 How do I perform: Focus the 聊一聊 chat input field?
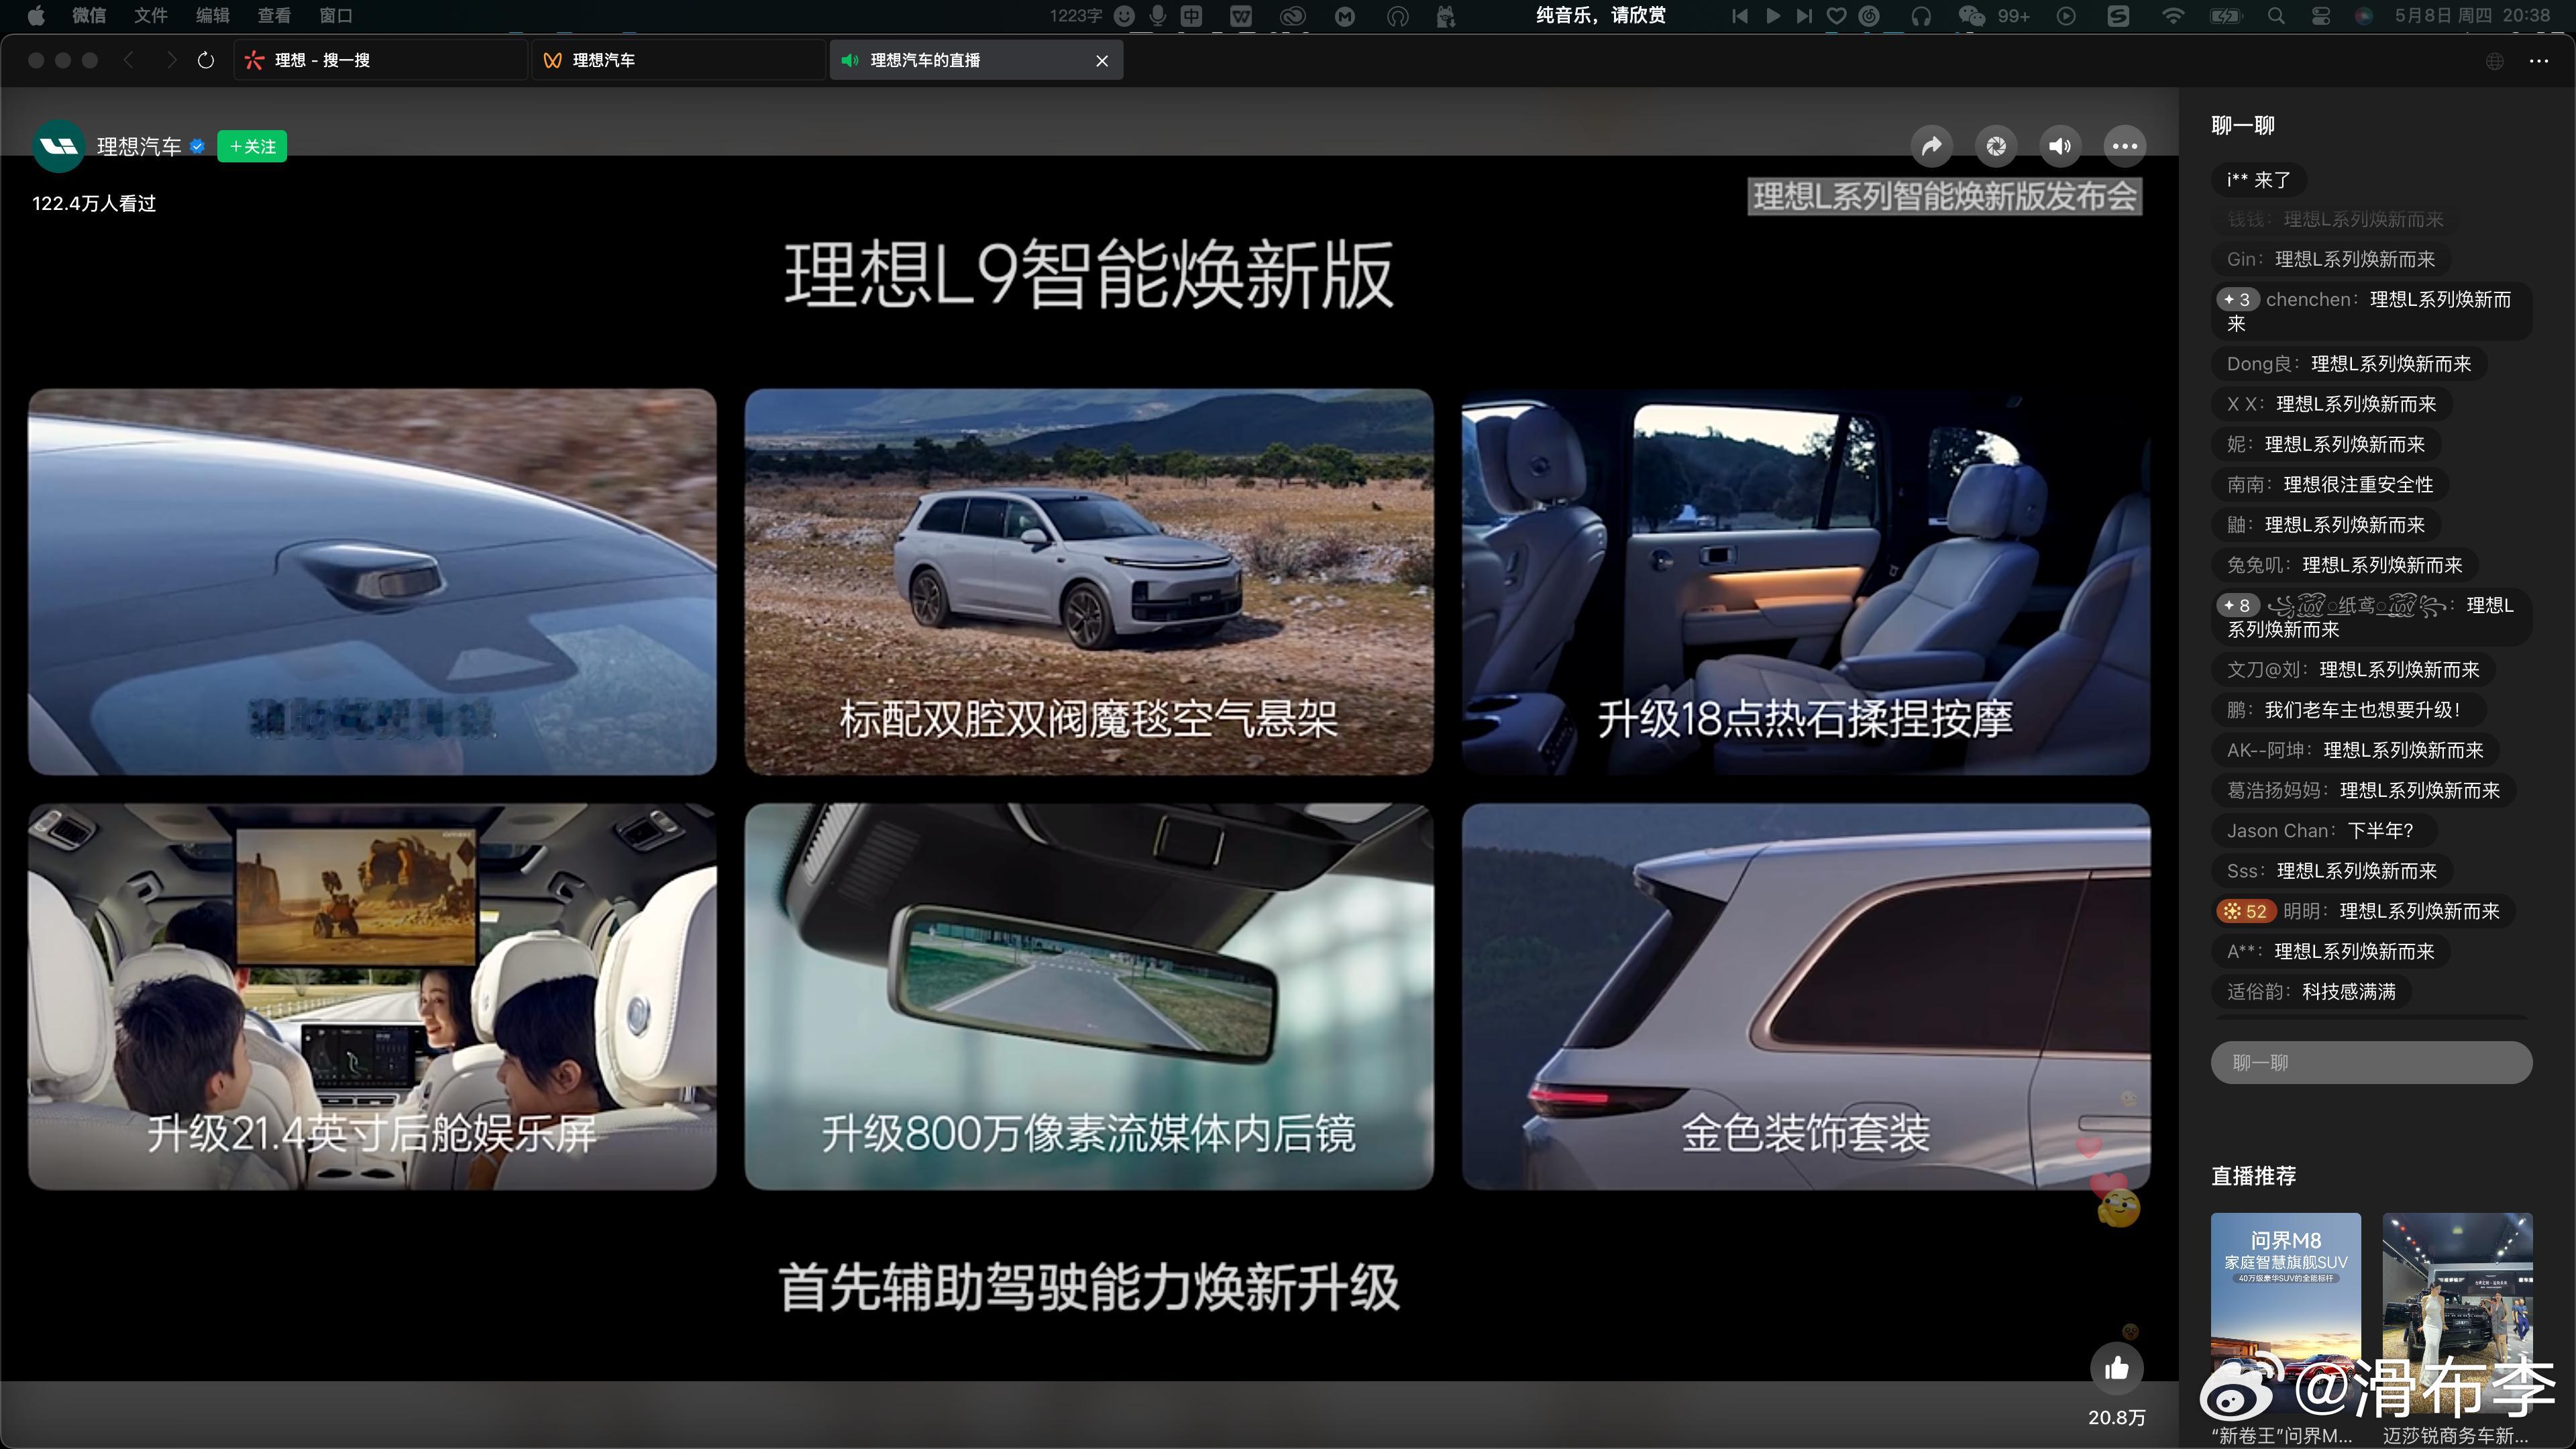2371,1062
